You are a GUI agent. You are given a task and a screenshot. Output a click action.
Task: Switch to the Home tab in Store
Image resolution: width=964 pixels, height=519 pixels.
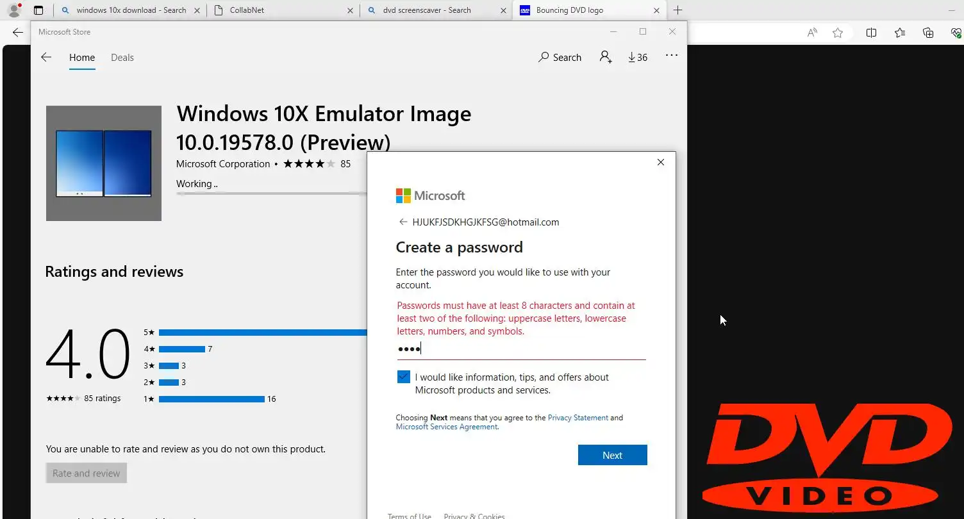point(82,57)
